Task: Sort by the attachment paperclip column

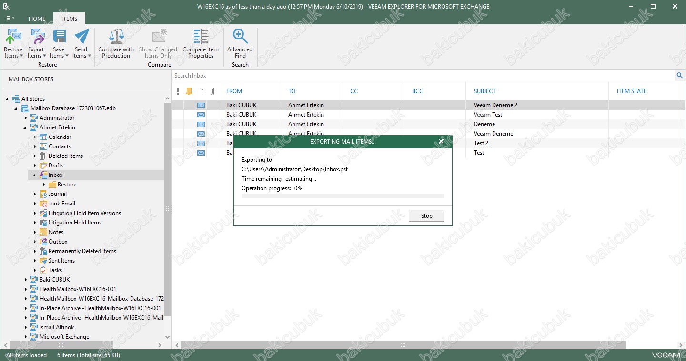Action: [x=212, y=91]
